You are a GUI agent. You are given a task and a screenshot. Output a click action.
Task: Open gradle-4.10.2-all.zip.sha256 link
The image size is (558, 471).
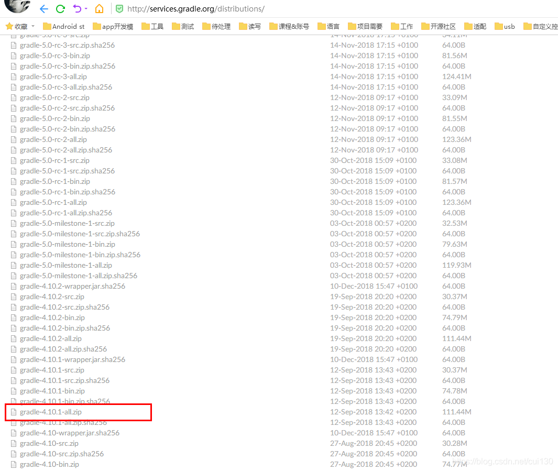pyautogui.click(x=63, y=349)
